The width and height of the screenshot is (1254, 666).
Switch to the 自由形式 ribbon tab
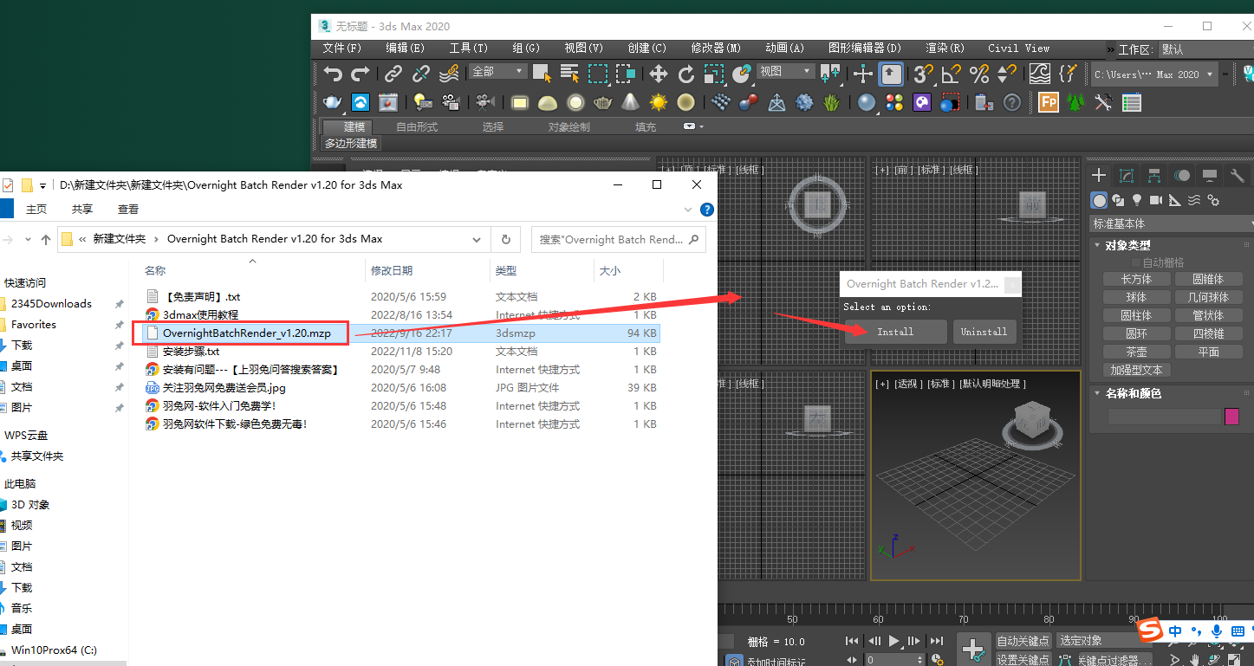(417, 126)
